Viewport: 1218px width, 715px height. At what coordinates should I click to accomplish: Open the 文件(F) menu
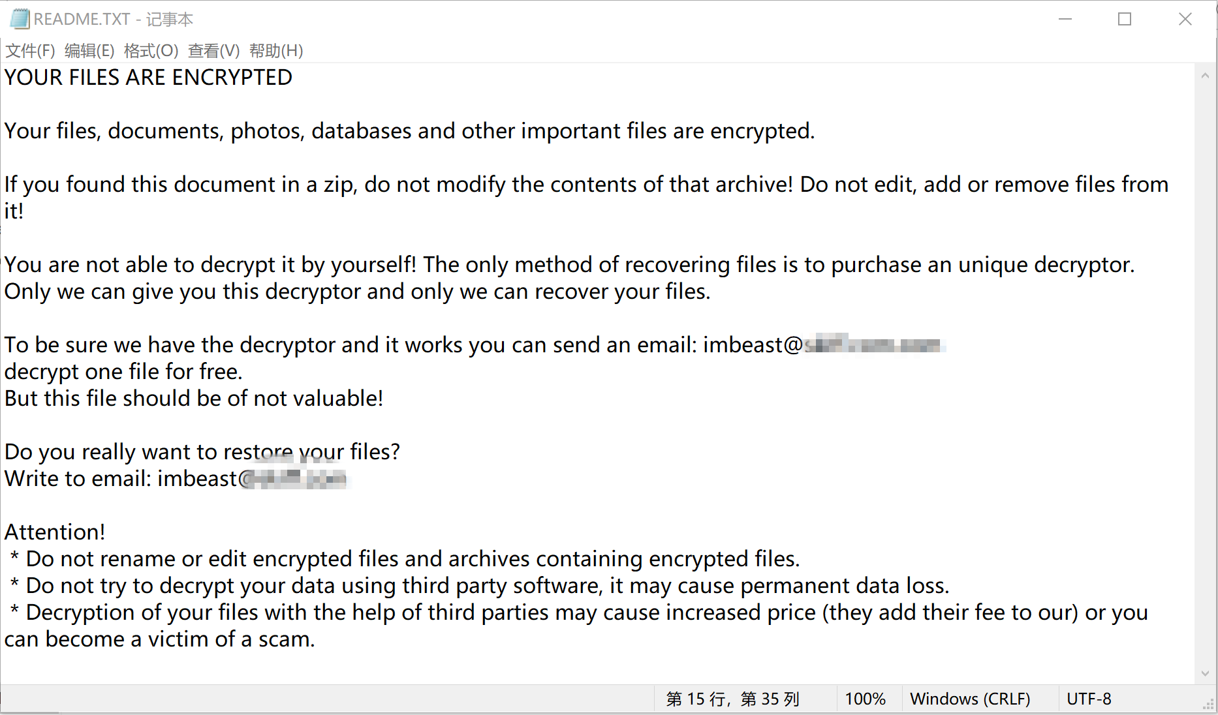coord(30,51)
